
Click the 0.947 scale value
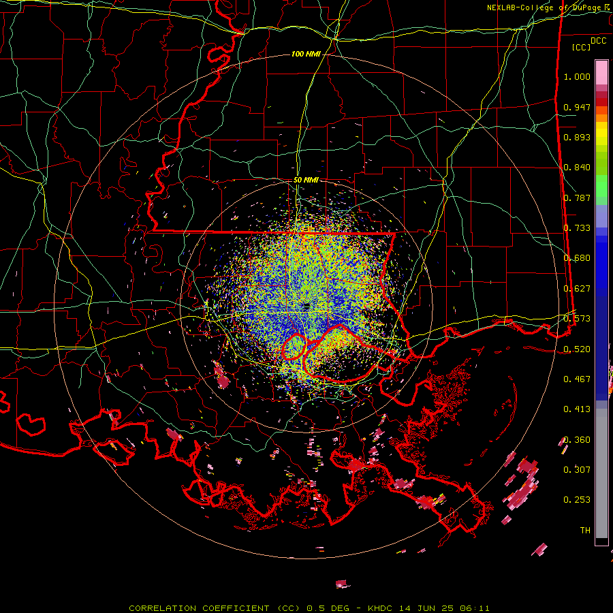coord(577,107)
